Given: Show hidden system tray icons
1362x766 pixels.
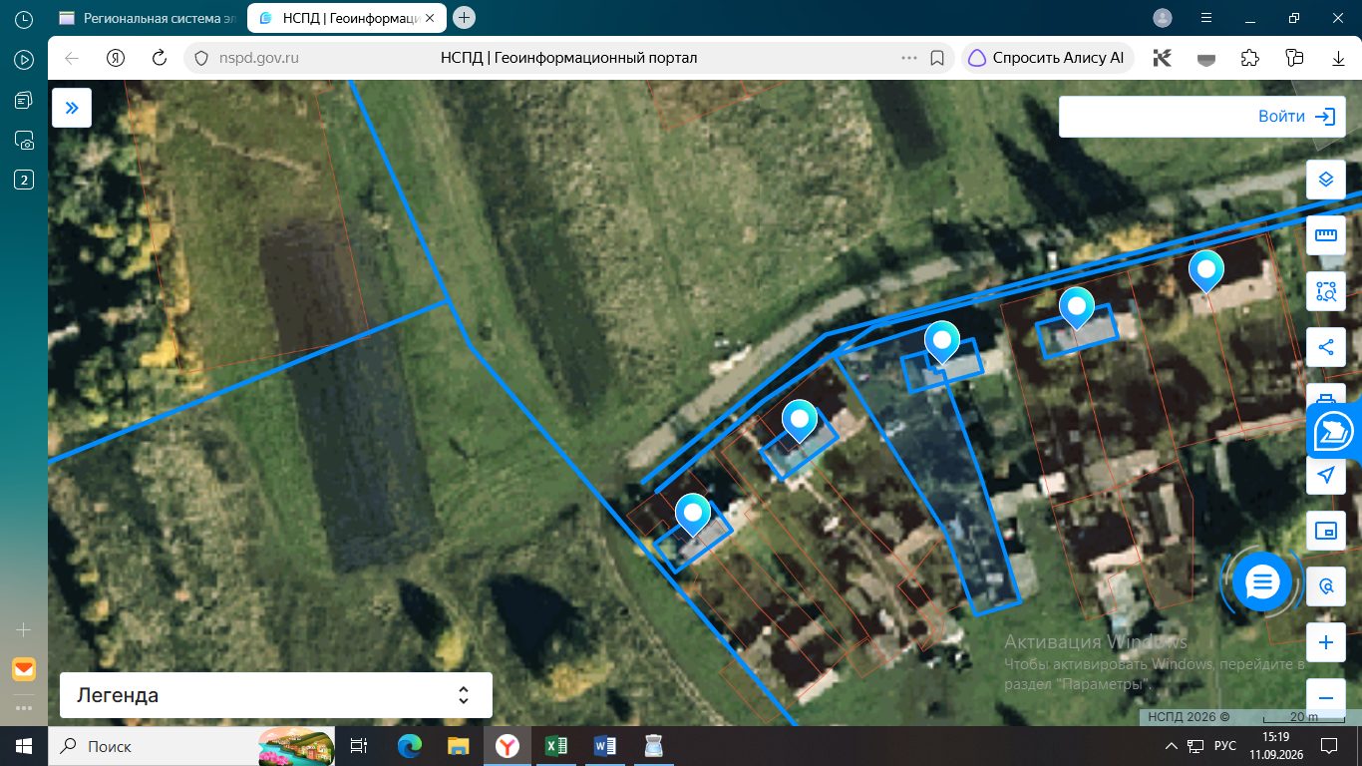Looking at the screenshot, I should [1171, 746].
